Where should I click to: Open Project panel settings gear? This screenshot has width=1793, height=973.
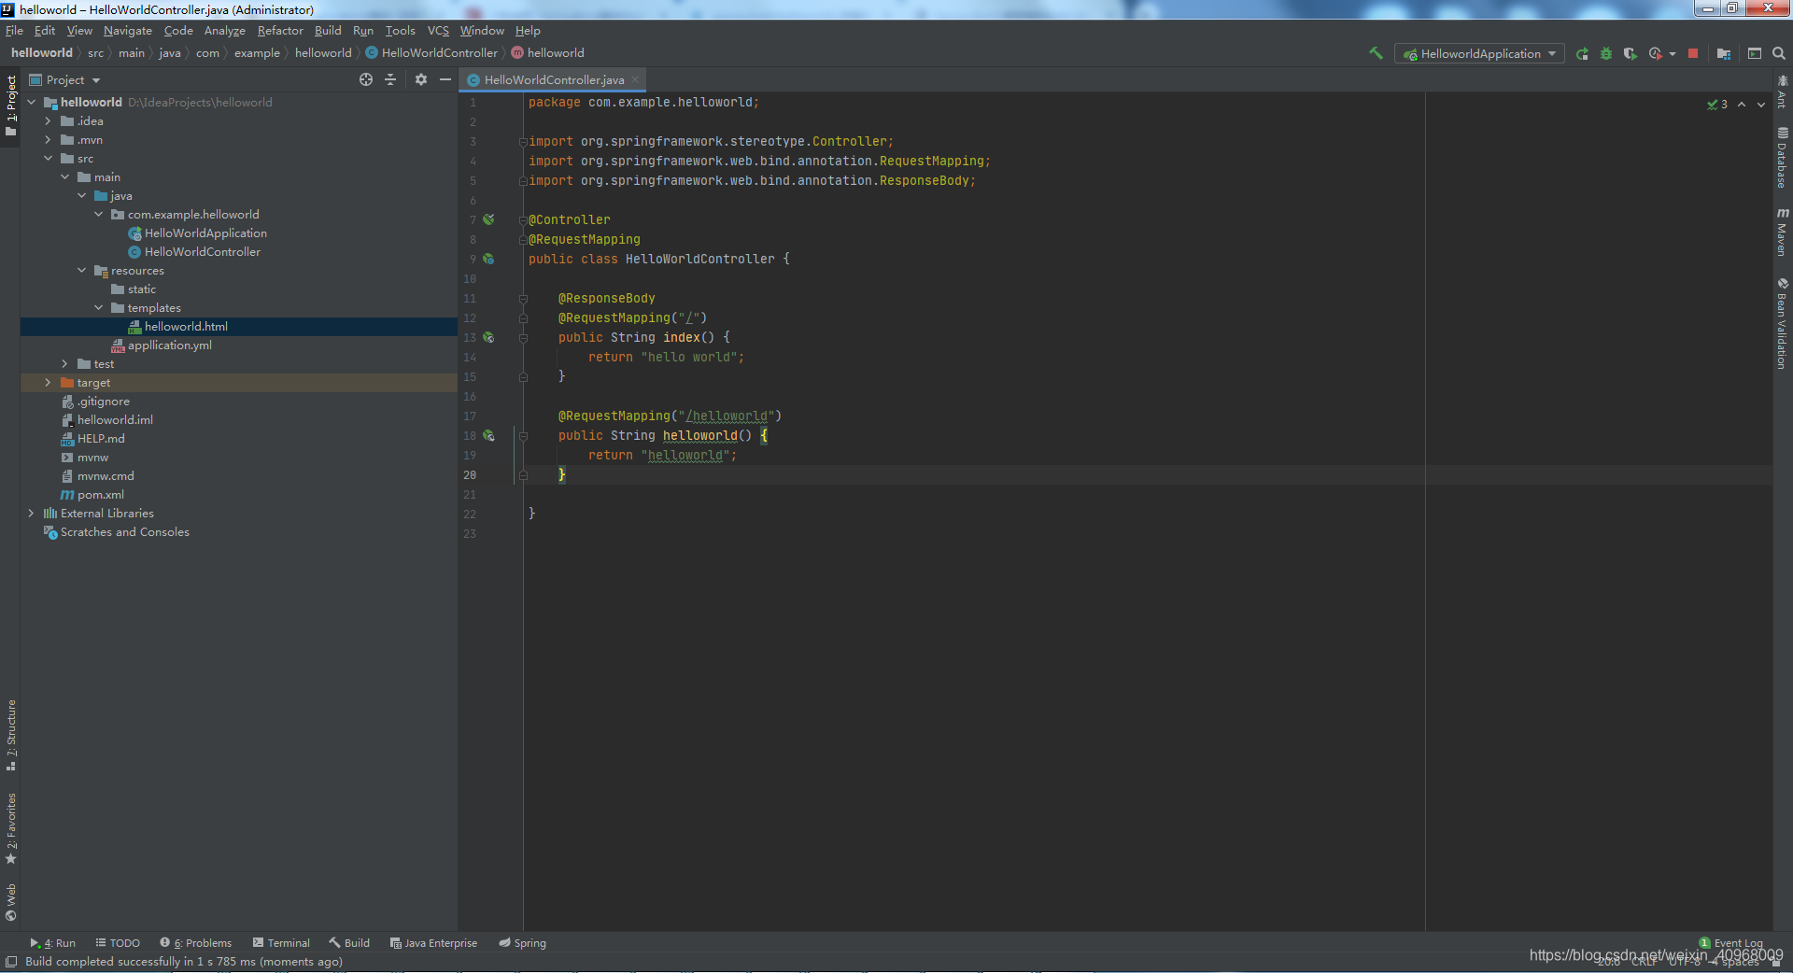[x=420, y=79]
